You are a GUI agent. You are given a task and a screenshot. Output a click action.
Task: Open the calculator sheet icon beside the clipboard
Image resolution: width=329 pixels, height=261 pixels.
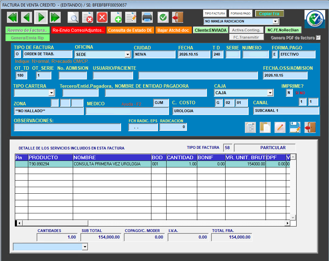tap(250, 127)
